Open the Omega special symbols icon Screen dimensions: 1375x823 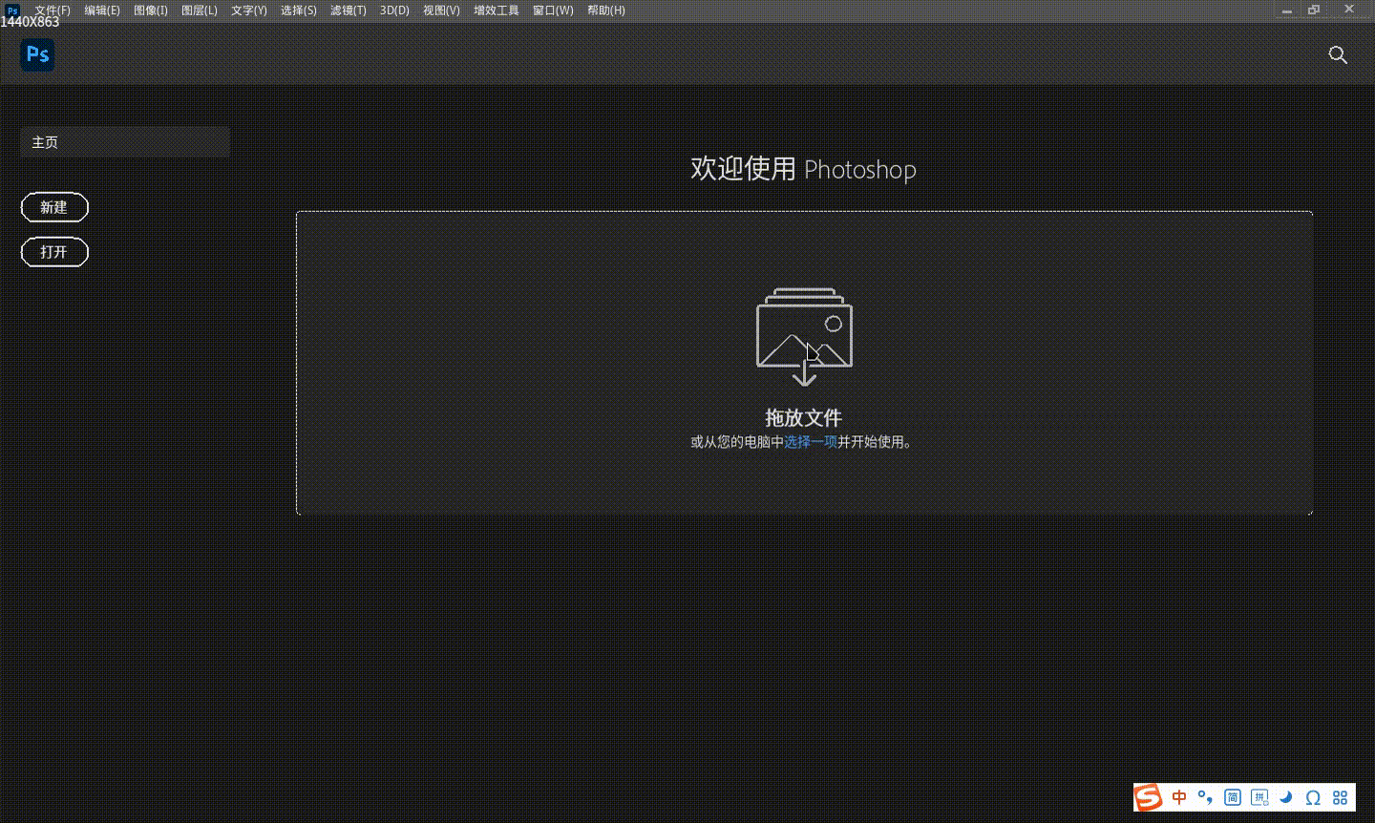click(1313, 797)
